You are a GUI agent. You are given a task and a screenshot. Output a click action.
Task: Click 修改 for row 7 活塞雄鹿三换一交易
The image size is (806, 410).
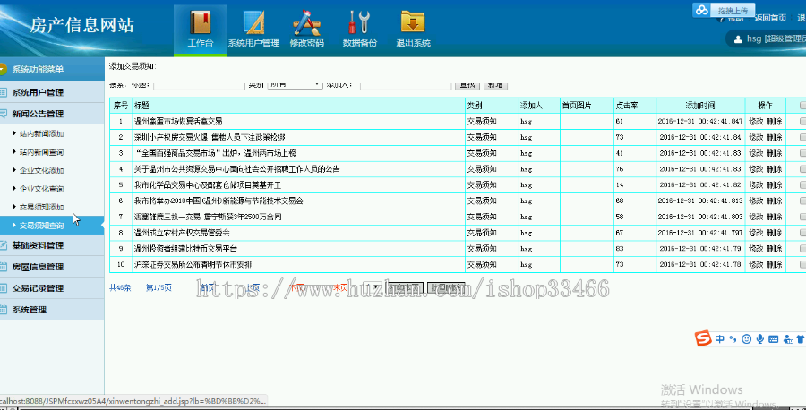756,217
